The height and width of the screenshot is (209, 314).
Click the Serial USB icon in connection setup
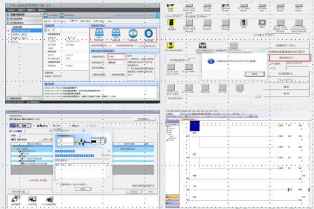(x=170, y=7)
